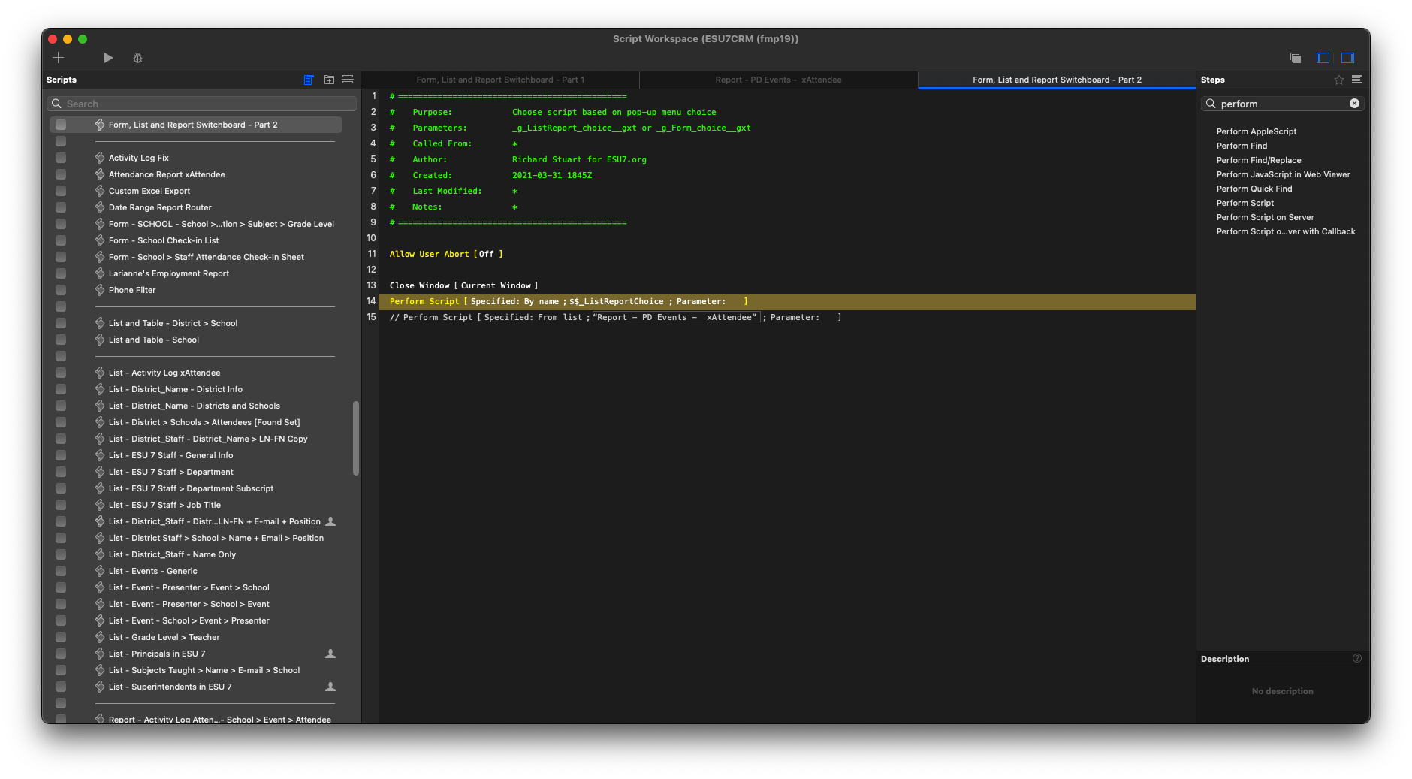Click the new folder icon in Scripts pane
This screenshot has height=779, width=1412.
[x=329, y=80]
